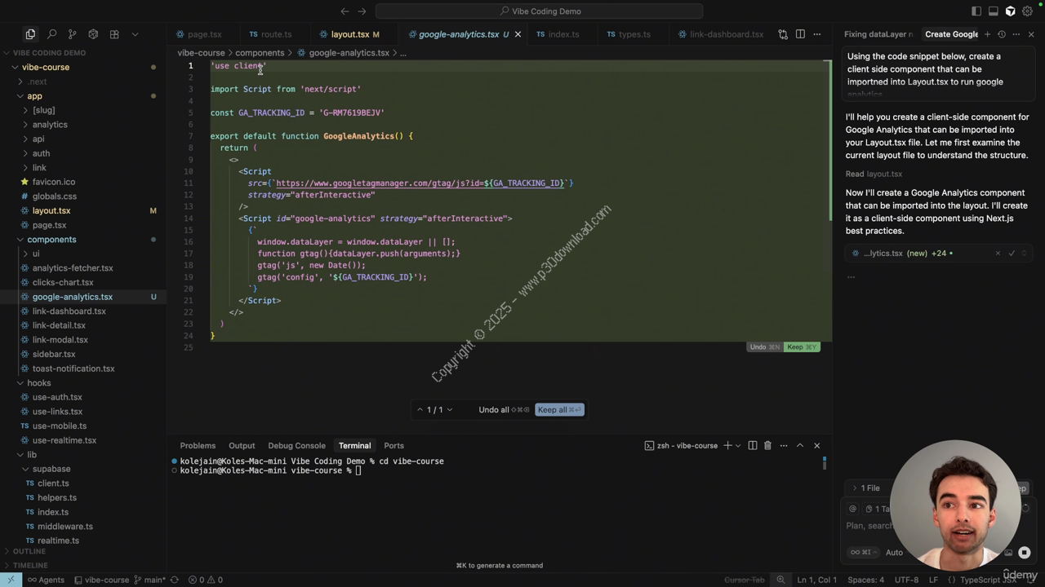
Task: Open the Auto model dropdown
Action: [x=895, y=552]
